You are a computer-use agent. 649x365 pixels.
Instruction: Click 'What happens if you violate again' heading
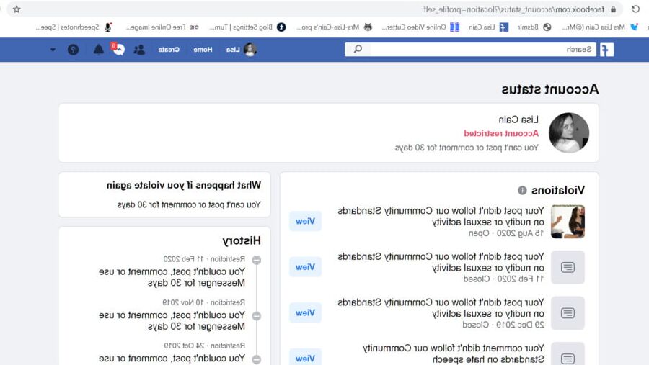184,185
